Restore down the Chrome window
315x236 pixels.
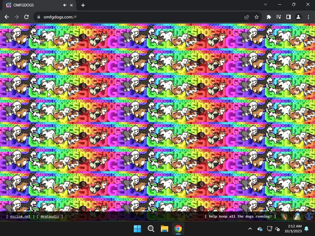[x=294, y=4]
